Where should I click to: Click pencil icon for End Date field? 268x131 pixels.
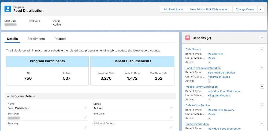171,118
